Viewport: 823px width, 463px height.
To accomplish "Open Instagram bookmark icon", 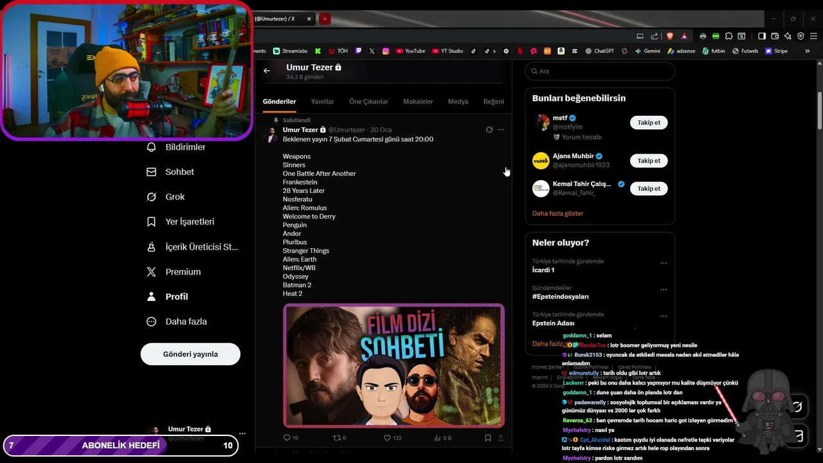I will click(x=386, y=51).
